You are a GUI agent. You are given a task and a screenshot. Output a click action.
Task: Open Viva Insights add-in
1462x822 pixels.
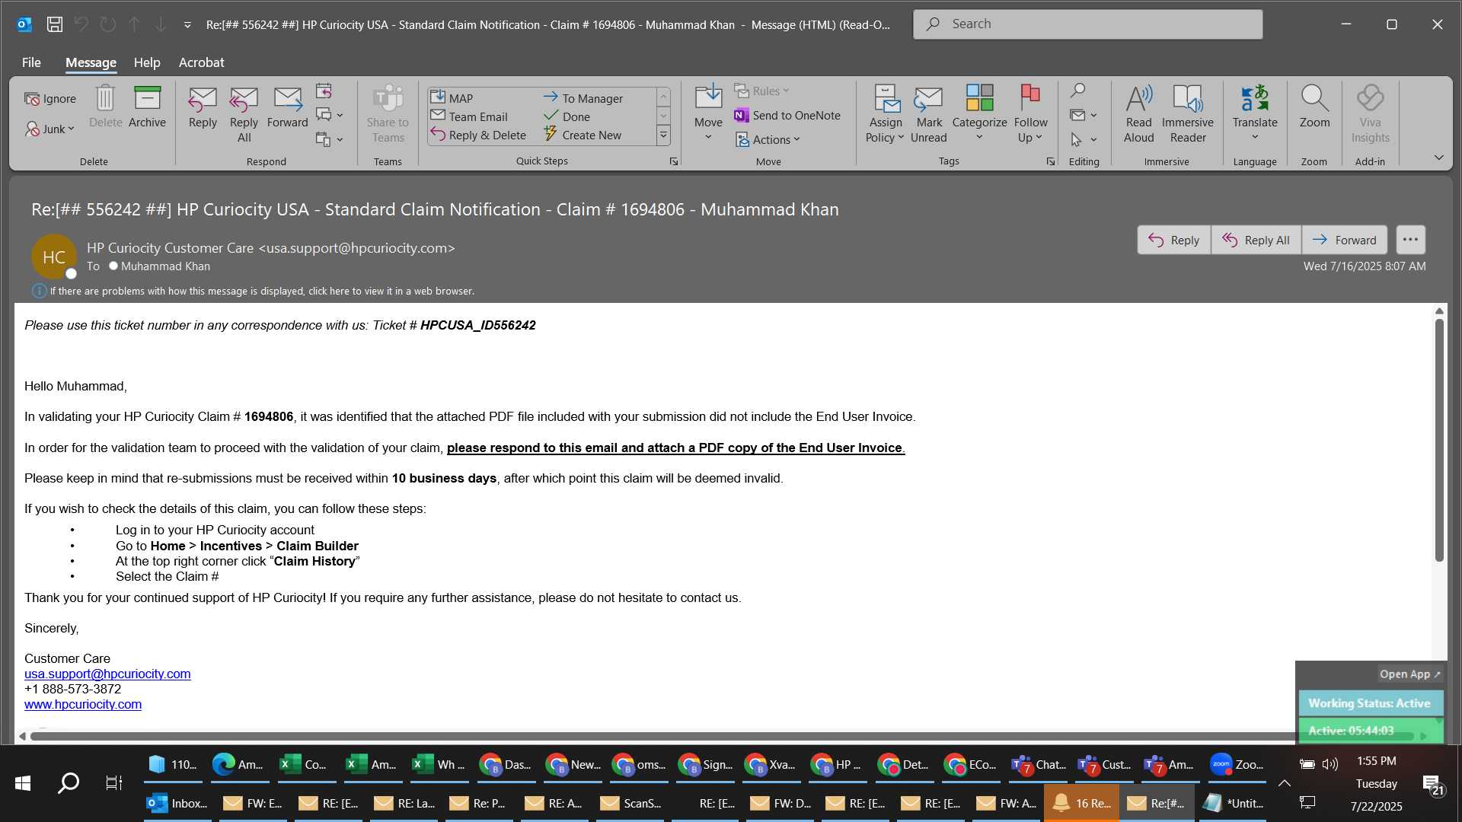[x=1370, y=114]
